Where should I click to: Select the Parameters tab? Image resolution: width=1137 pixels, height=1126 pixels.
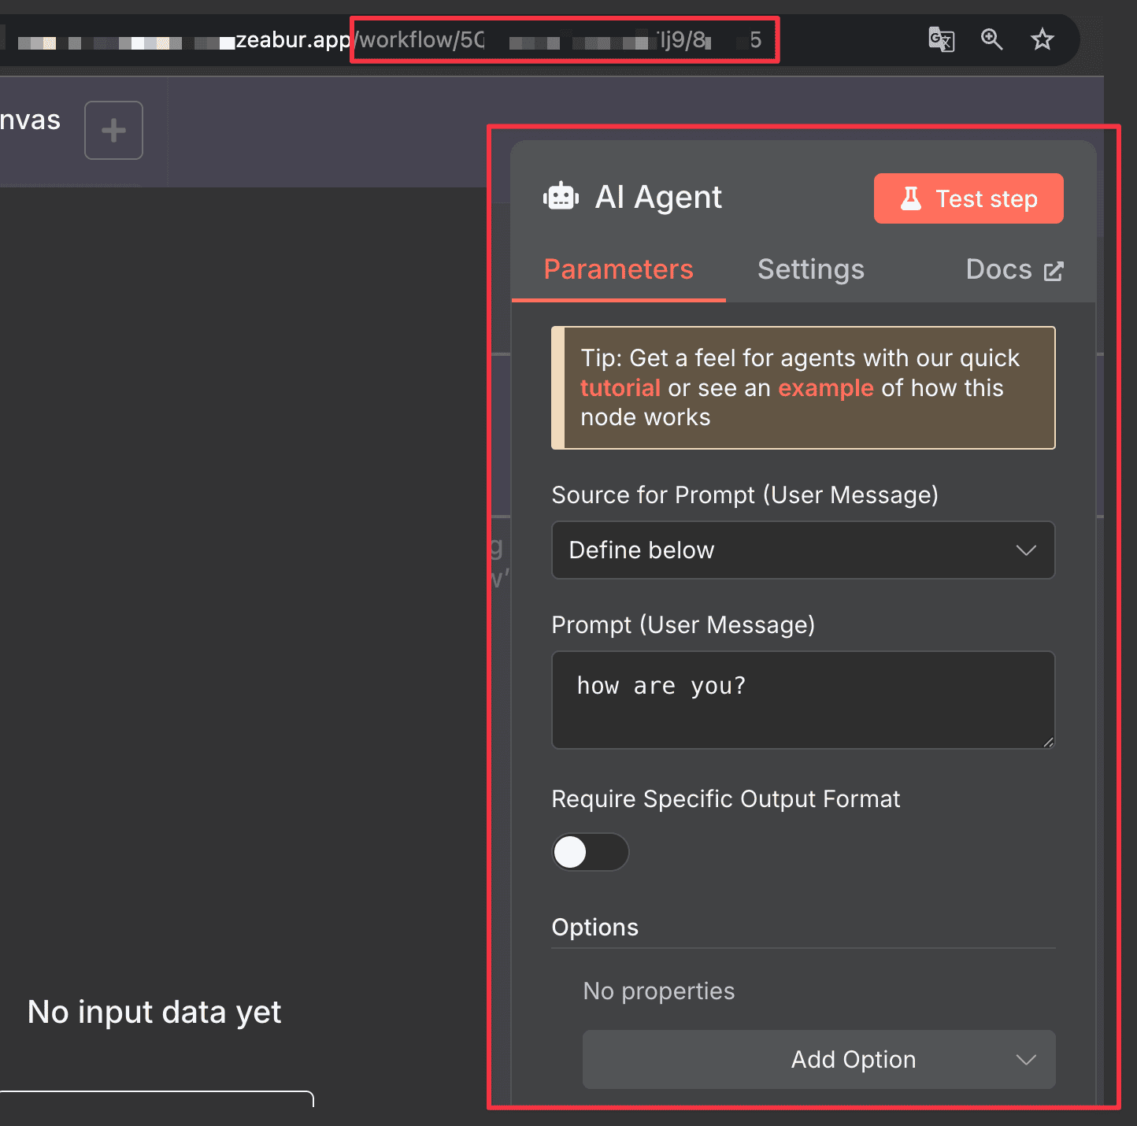[618, 269]
